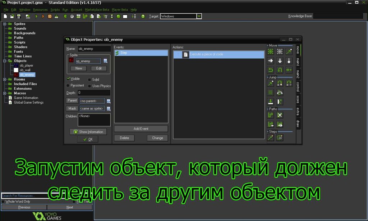
Task: Uncheck the Visible checkbox
Action: tap(68, 79)
